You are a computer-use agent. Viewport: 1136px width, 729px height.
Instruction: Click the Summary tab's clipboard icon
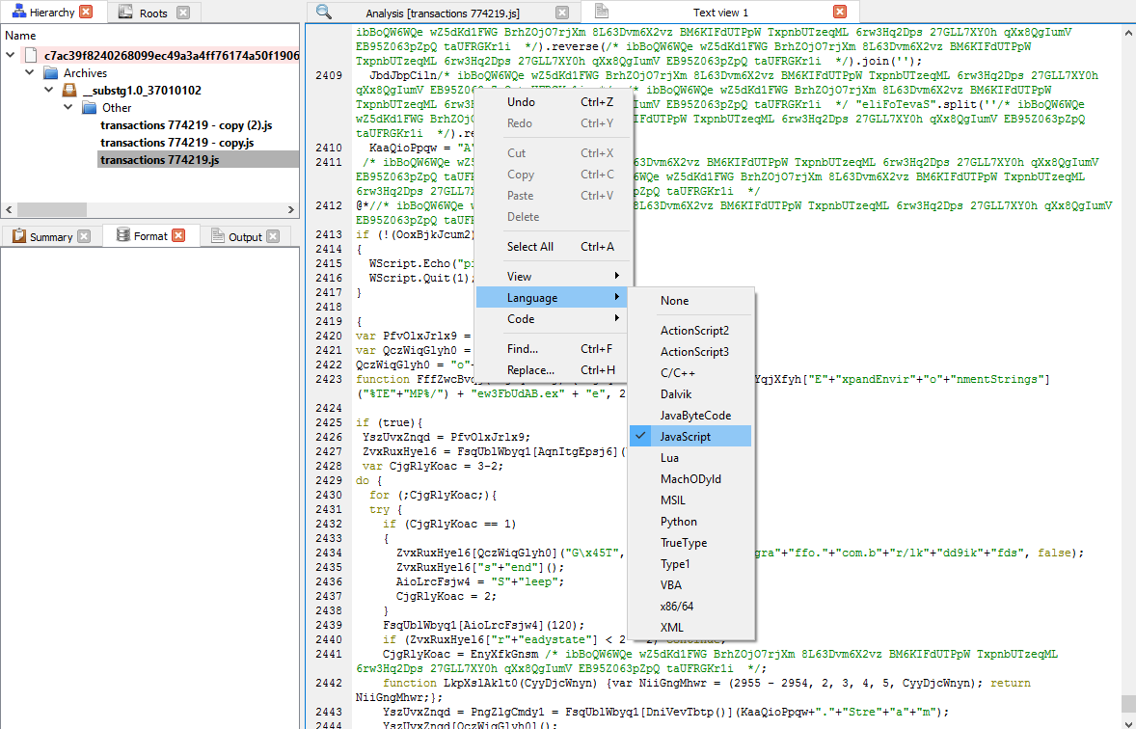click(x=19, y=236)
